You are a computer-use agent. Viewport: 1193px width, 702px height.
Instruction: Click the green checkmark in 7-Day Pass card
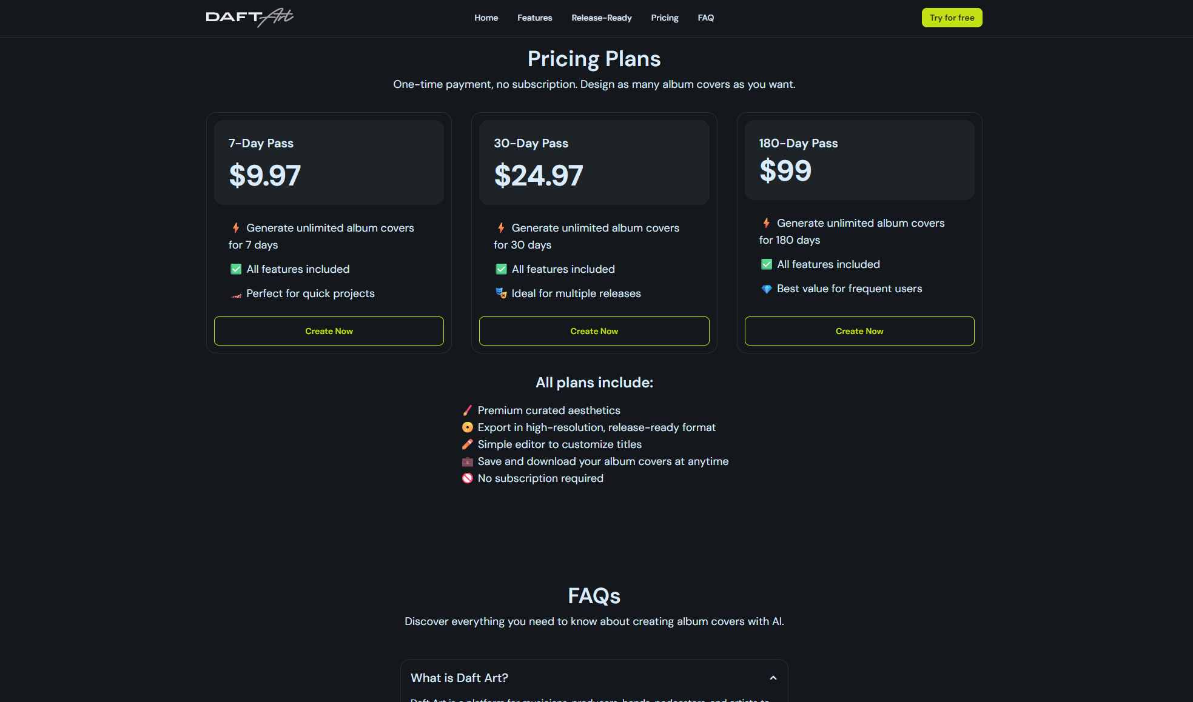236,269
